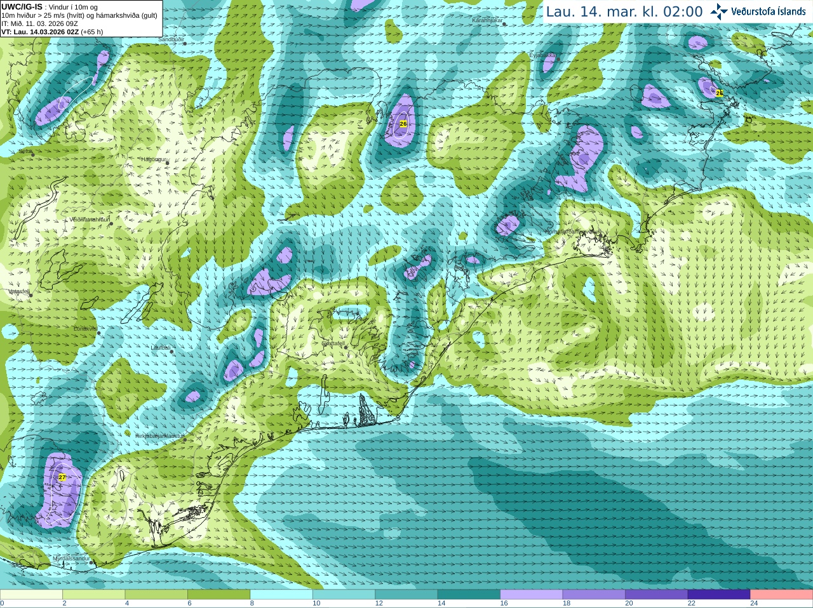
Task: Select the 16–18 m/s legend color swatch
Action: click(532, 595)
